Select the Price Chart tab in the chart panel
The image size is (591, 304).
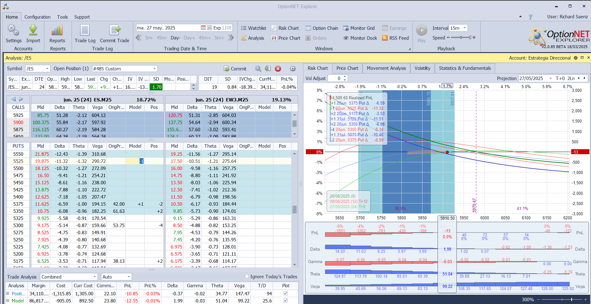(x=347, y=68)
